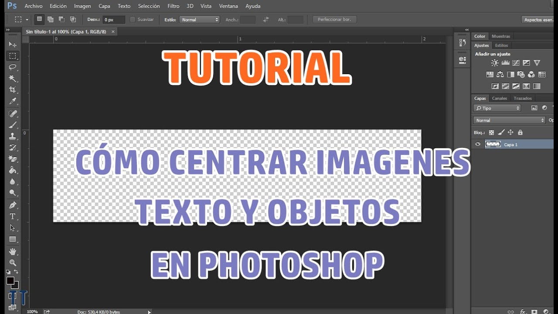558x314 pixels.
Task: Select the Paint Bucket tool
Action: [13, 171]
